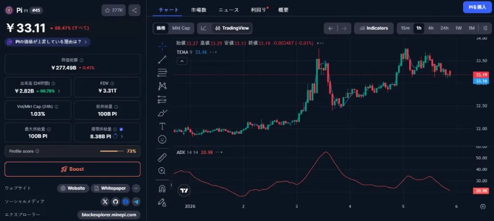
Task: Switch to simple line chart view
Action: pyautogui.click(x=204, y=28)
